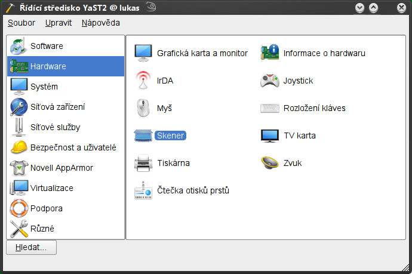This screenshot has height=274, width=412.
Task: Click the Systém monitor icon
Action: click(x=19, y=87)
